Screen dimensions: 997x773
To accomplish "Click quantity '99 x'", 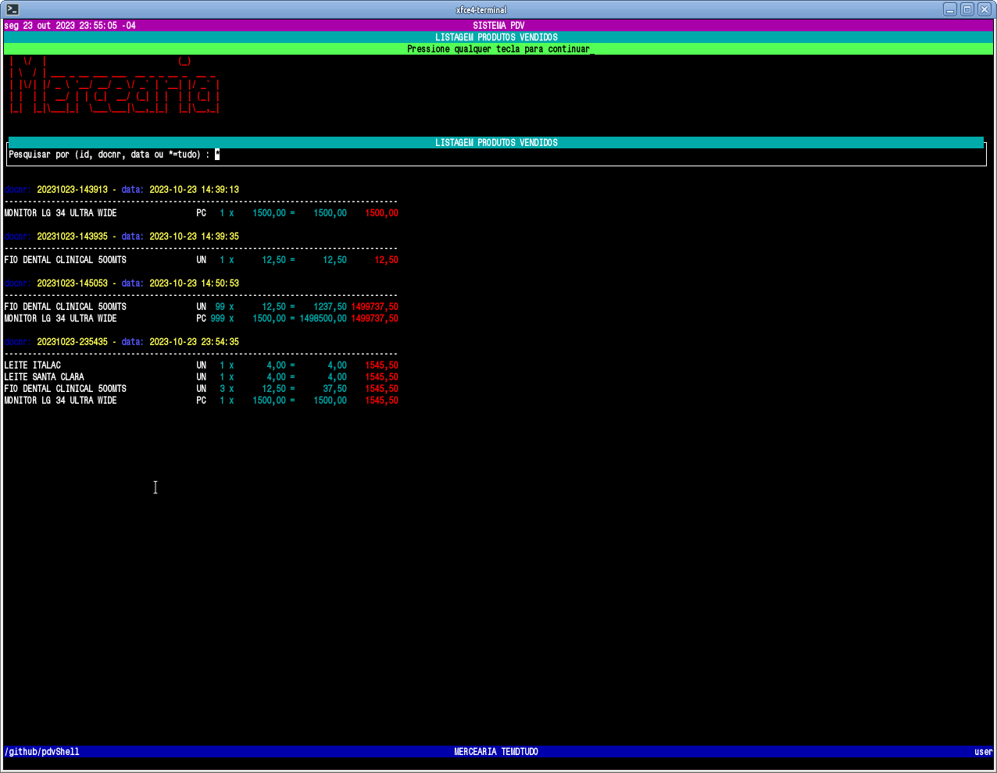I will pyautogui.click(x=224, y=307).
